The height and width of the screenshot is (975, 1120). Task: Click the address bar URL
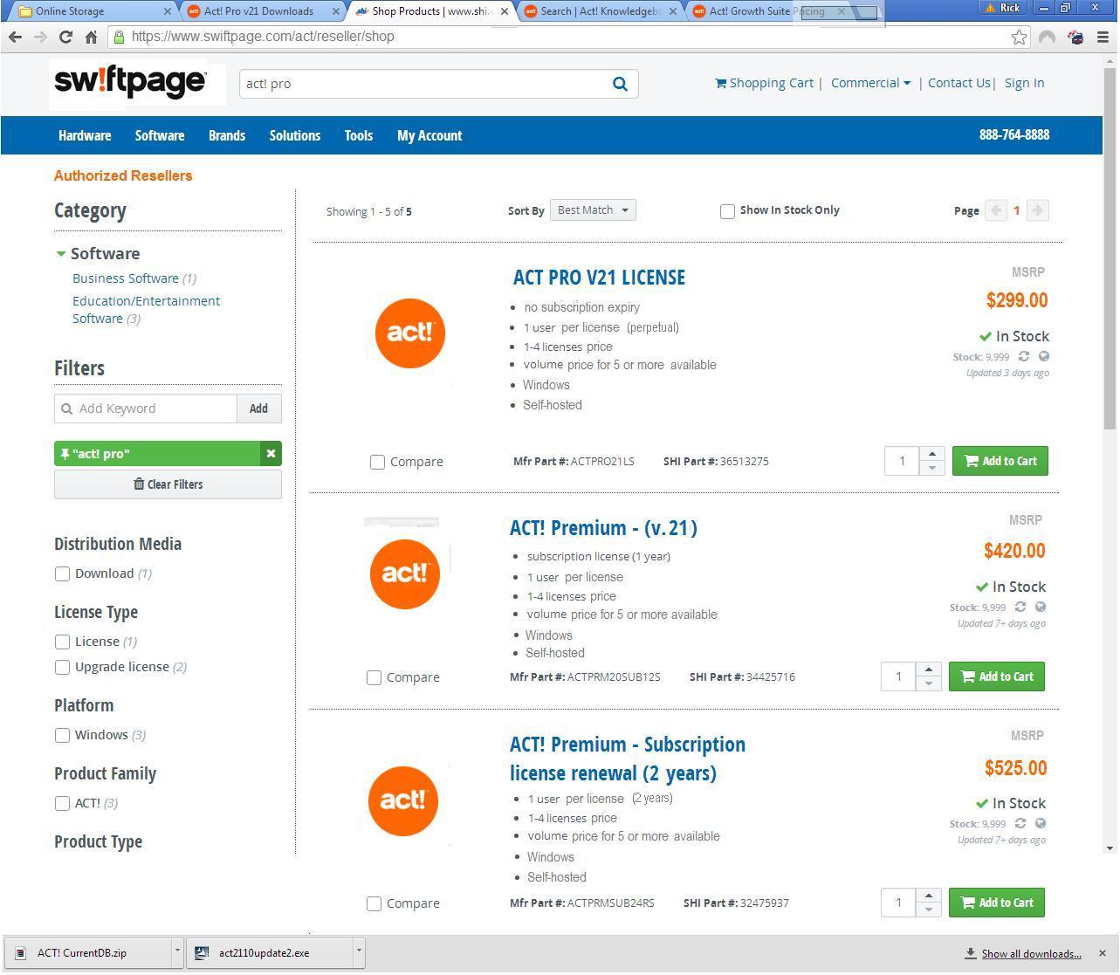263,37
